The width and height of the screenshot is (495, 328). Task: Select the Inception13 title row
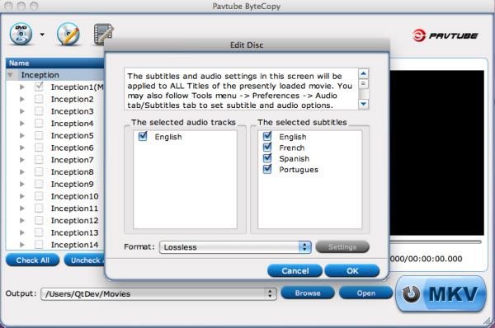(55, 232)
